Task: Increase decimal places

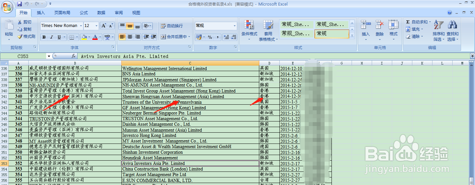Action: click(x=226, y=37)
